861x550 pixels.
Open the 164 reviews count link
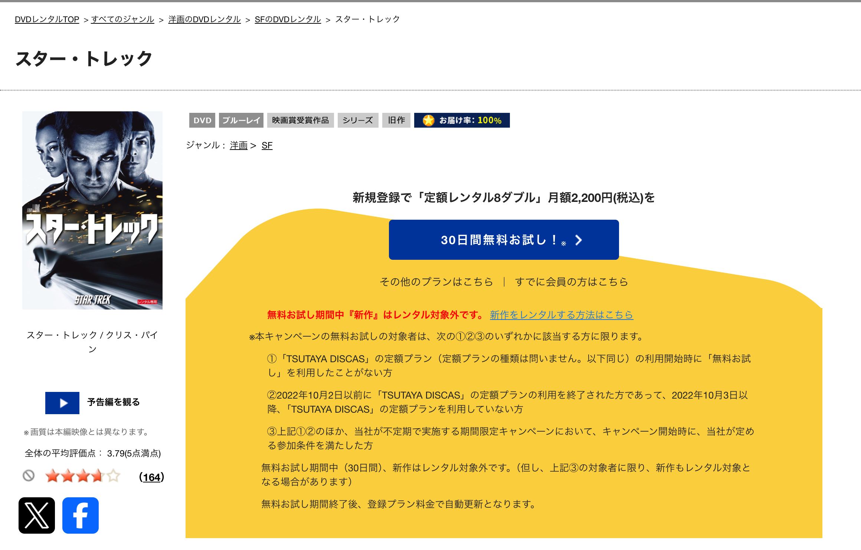click(x=152, y=477)
